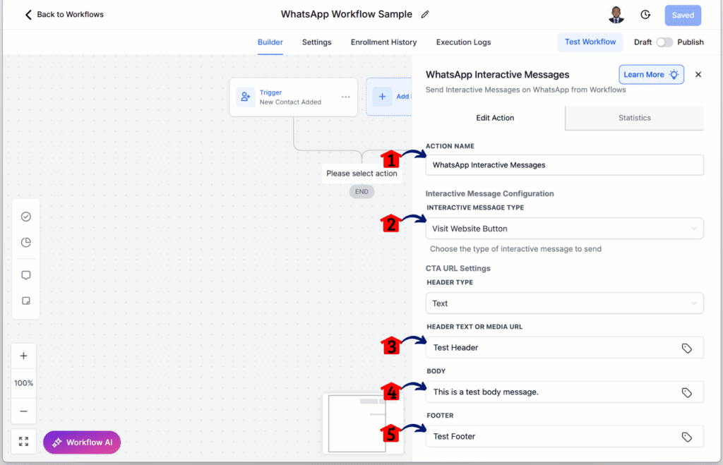Click the contact-plus trigger icon
723x465 pixels.
(x=245, y=97)
